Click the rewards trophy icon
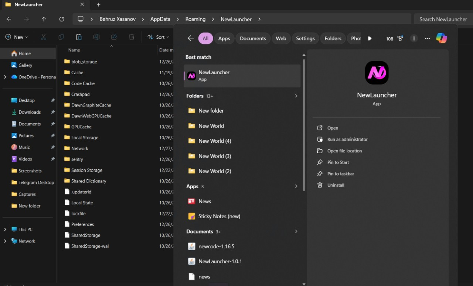 (400, 38)
